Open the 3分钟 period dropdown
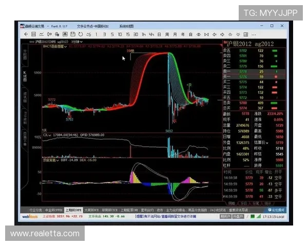Viewport: 308px width, 246px height. (76, 41)
